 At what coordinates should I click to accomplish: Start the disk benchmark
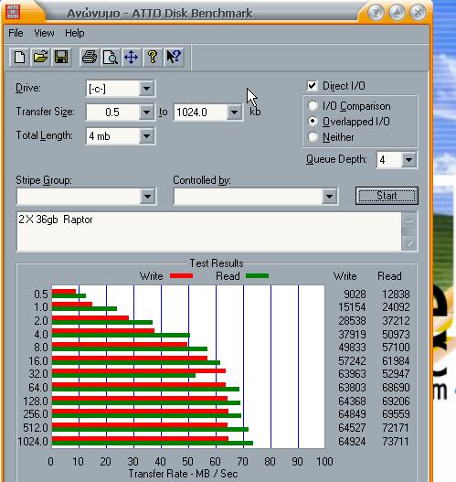pos(387,196)
